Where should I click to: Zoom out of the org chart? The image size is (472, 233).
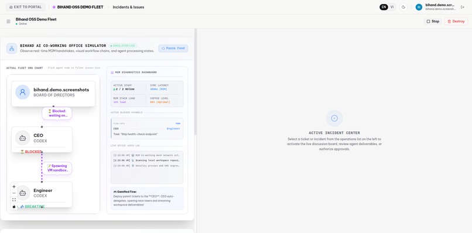pos(14,193)
